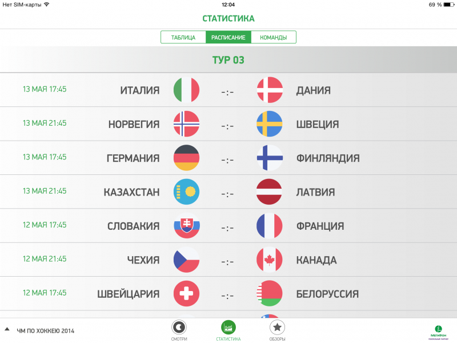Open the Обзоры (reviews) star icon
This screenshot has height=343, width=457.
click(x=277, y=328)
